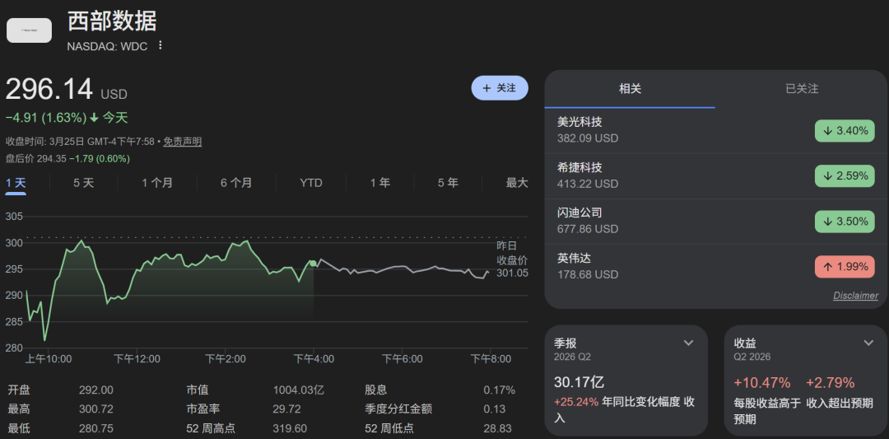Click the 英伟达 up 1.99% badge
The image size is (889, 439).
(845, 266)
